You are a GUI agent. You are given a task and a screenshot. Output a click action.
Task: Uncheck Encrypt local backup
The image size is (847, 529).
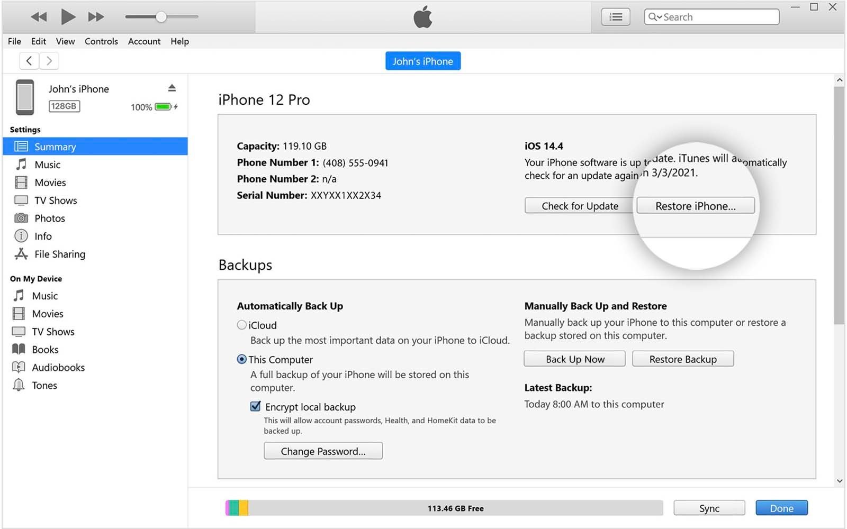pos(256,406)
